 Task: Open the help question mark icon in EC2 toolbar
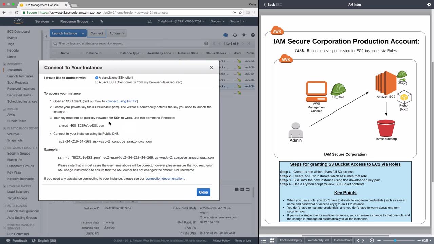[253, 35]
